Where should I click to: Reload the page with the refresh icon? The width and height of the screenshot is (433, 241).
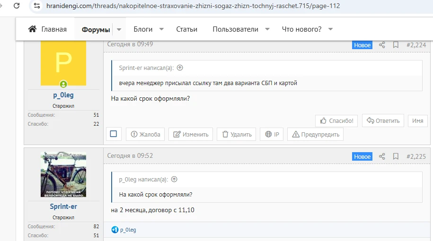(17, 6)
